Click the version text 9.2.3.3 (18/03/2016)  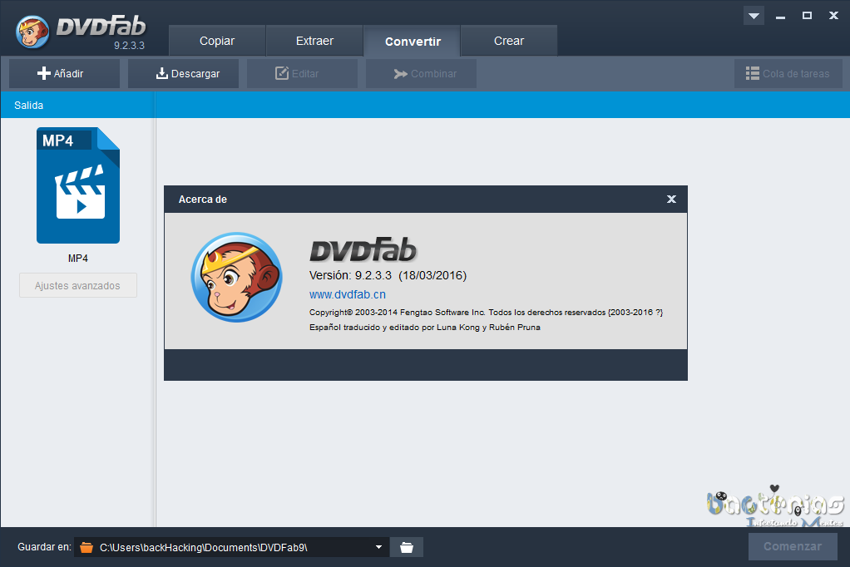tap(388, 275)
